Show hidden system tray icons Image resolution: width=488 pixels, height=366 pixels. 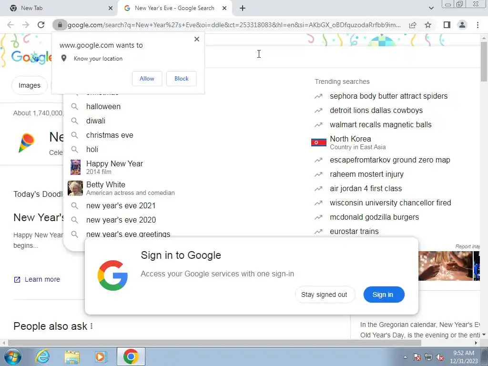(x=405, y=357)
